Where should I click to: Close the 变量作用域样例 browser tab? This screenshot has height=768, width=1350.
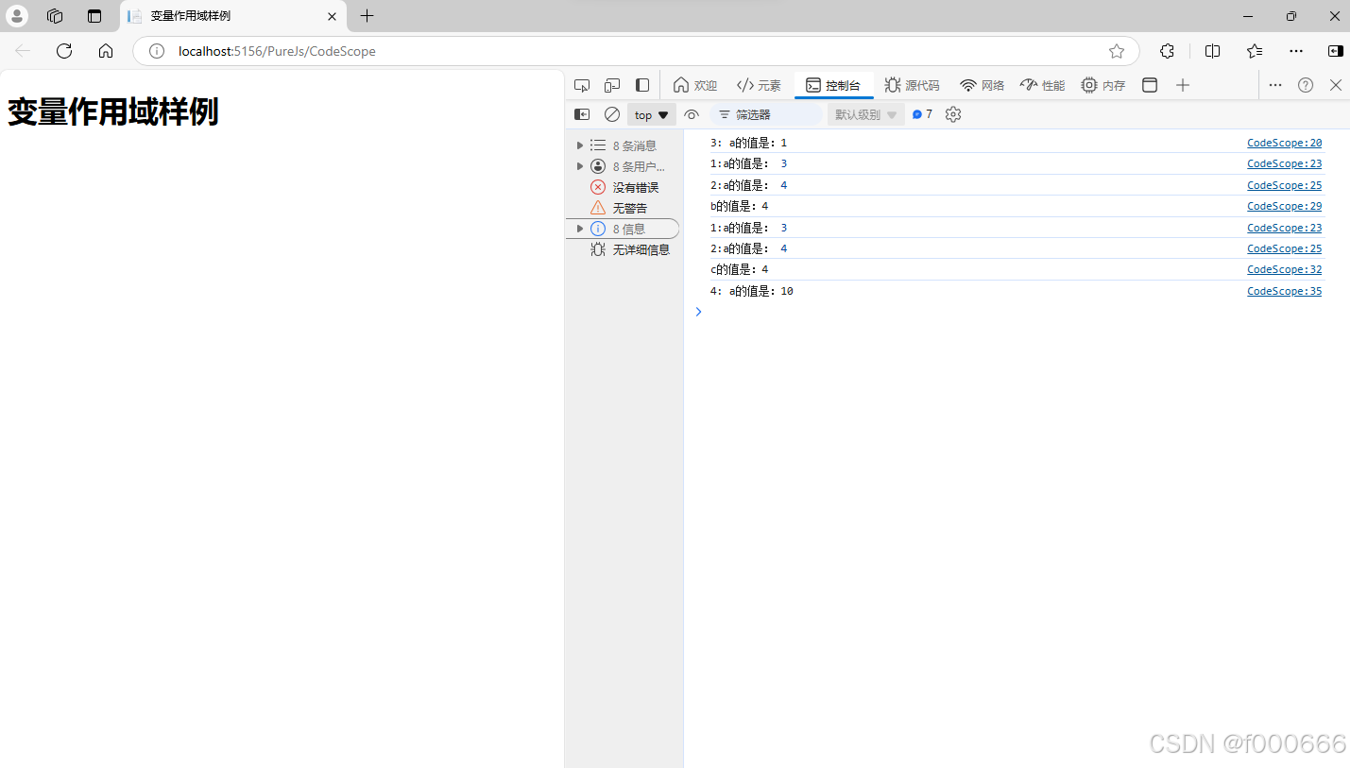(x=333, y=16)
